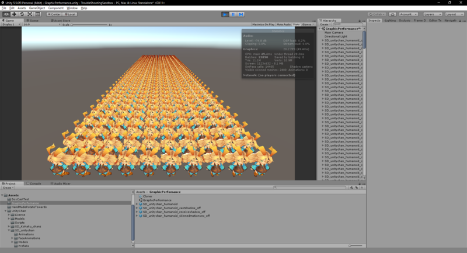
Task: Click the Project save search star icon
Action: pos(362,188)
